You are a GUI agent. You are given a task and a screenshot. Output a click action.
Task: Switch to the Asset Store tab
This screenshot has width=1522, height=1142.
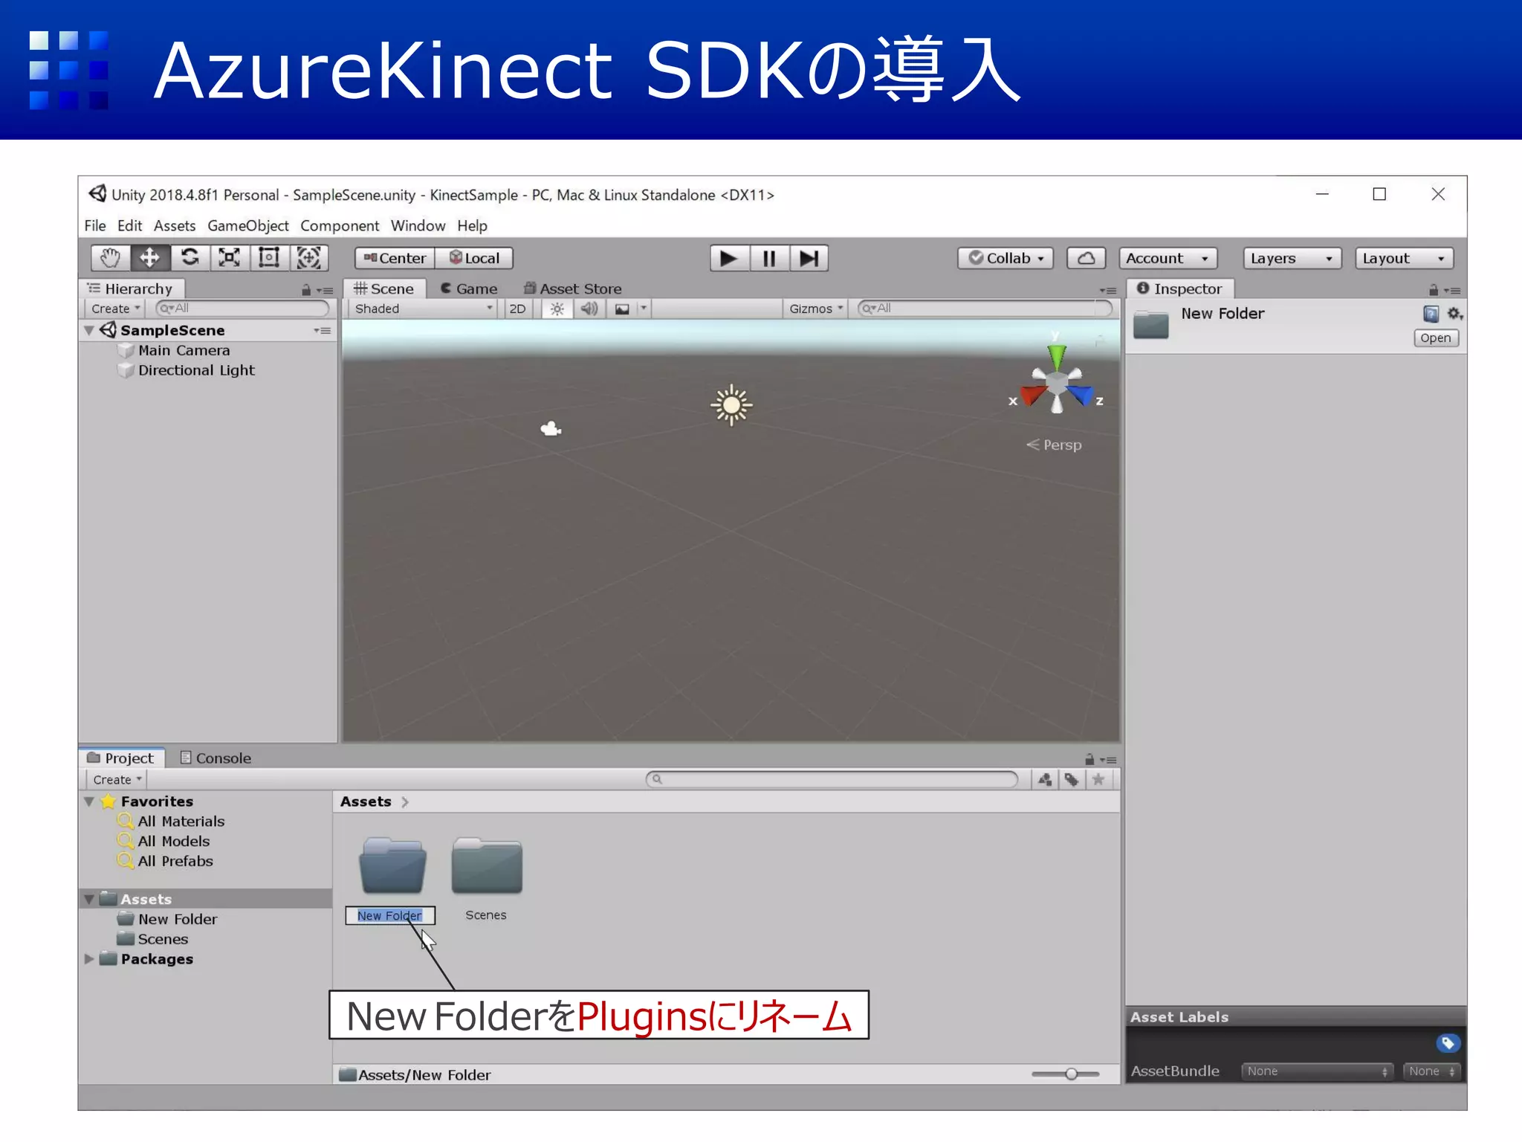[x=573, y=288]
